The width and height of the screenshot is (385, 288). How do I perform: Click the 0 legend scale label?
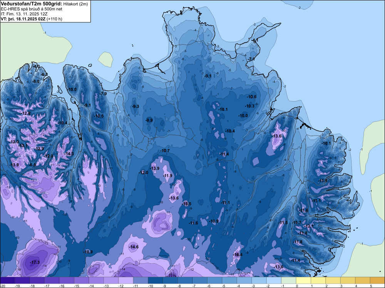(296, 286)
